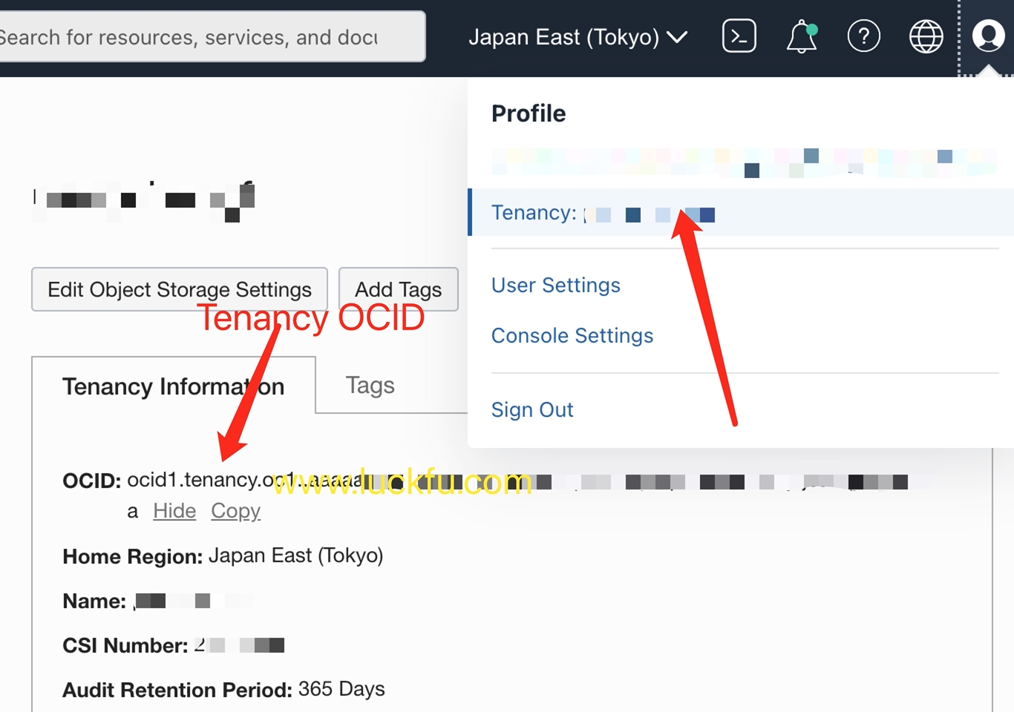Click the chevron next to the region name
The image size is (1014, 712).
pos(677,37)
